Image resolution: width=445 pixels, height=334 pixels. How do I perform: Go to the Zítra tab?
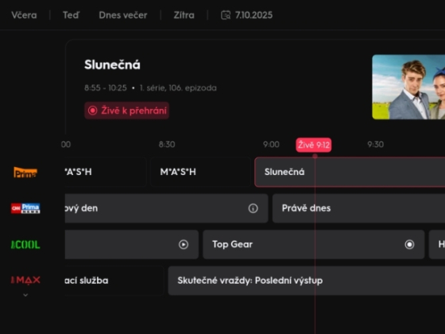pos(184,15)
